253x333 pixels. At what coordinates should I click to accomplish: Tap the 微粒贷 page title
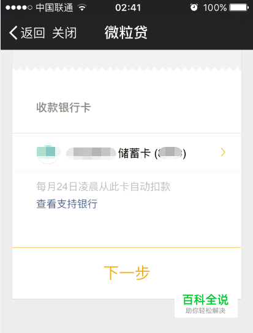126,32
